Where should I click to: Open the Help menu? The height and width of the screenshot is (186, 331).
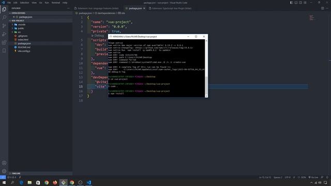[x=65, y=3]
